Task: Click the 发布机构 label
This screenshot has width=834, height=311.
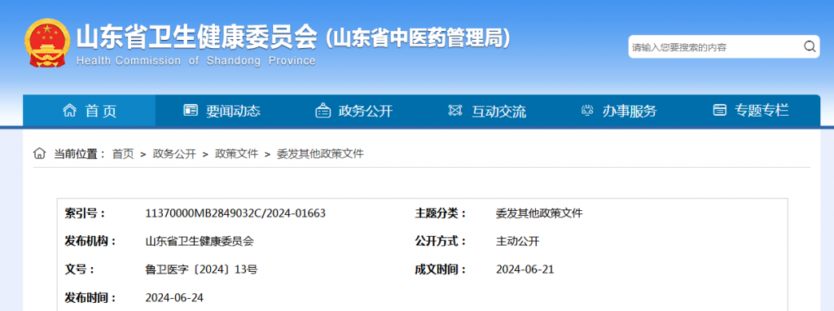Action: pos(90,241)
